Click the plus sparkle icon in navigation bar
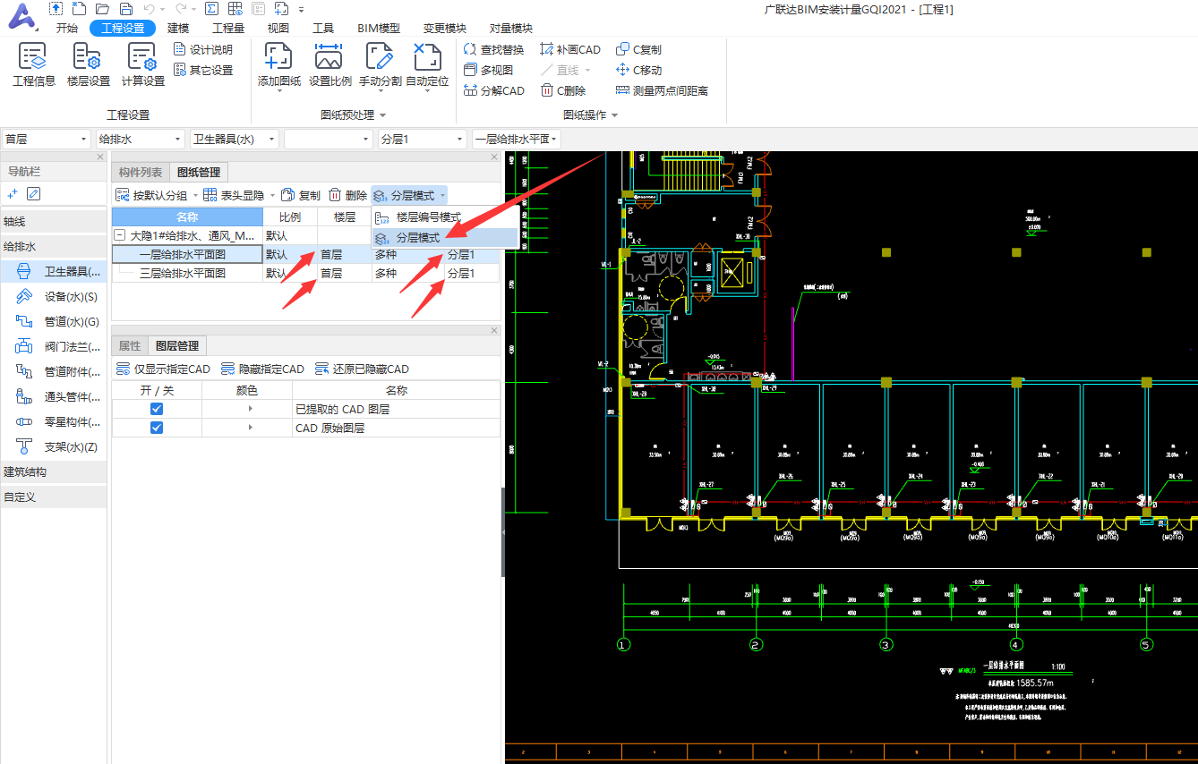This screenshot has width=1198, height=764. (x=13, y=194)
